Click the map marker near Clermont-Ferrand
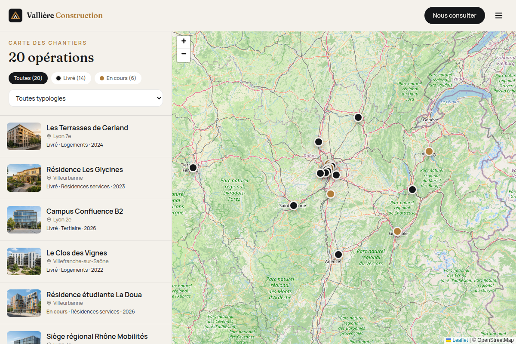Viewport: 516px width, 344px height. [x=193, y=168]
